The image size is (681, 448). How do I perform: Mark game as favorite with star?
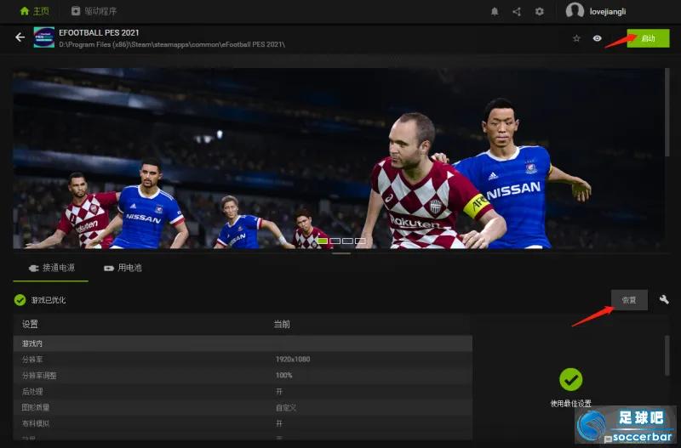pyautogui.click(x=576, y=38)
